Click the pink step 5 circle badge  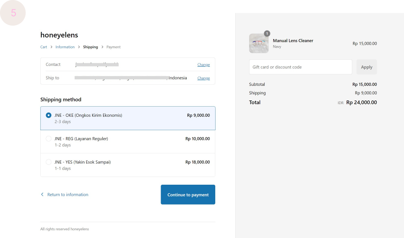click(x=13, y=13)
